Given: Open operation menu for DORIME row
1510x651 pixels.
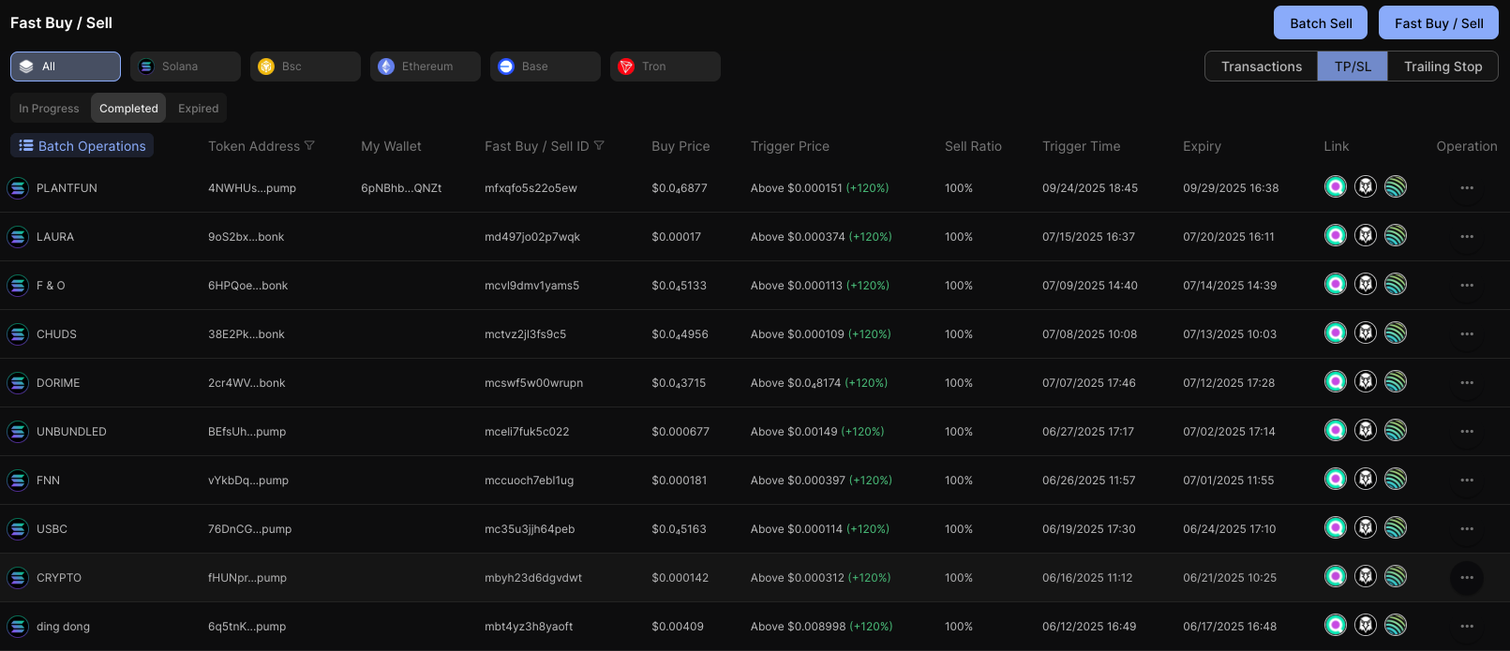Looking at the screenshot, I should pos(1467,383).
